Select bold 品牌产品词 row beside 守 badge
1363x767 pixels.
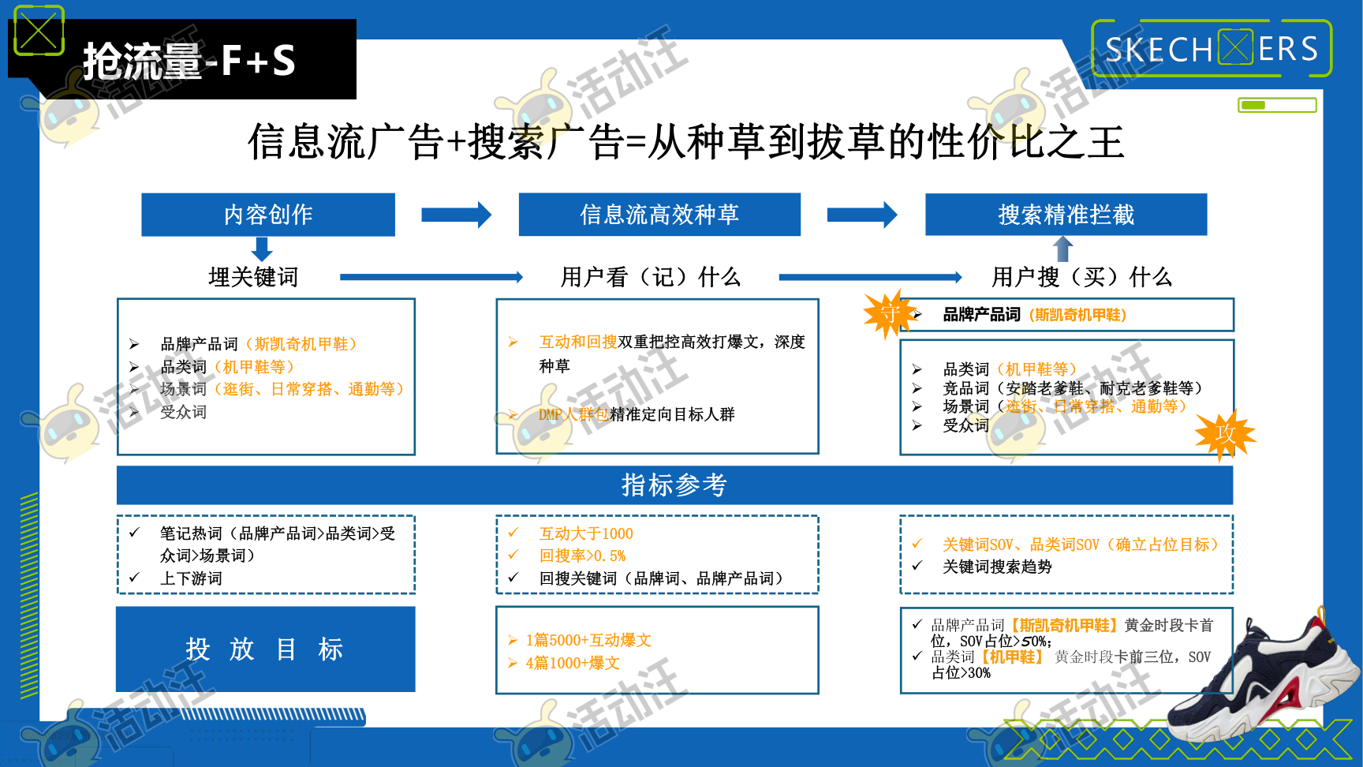pos(1035,315)
